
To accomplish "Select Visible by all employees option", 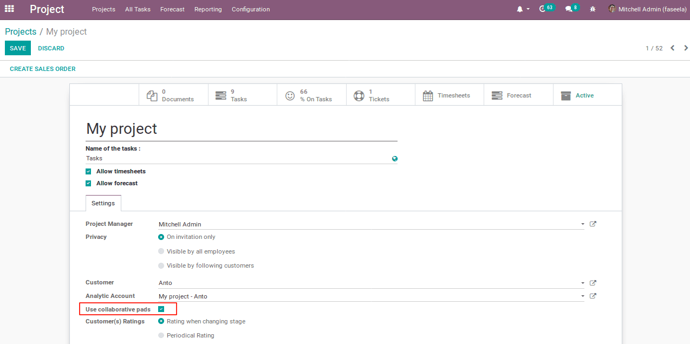I will [161, 251].
